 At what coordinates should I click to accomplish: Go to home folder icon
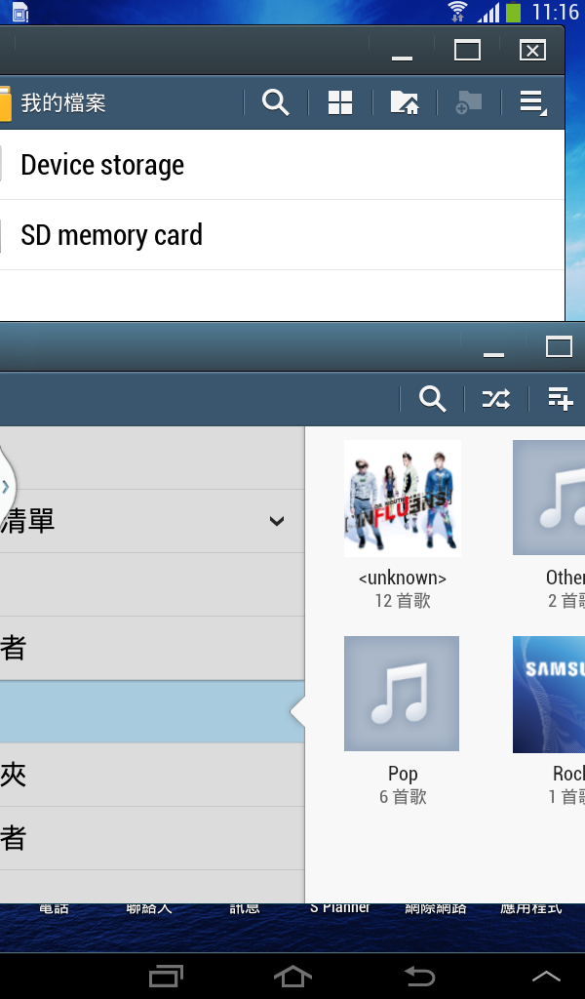405,101
